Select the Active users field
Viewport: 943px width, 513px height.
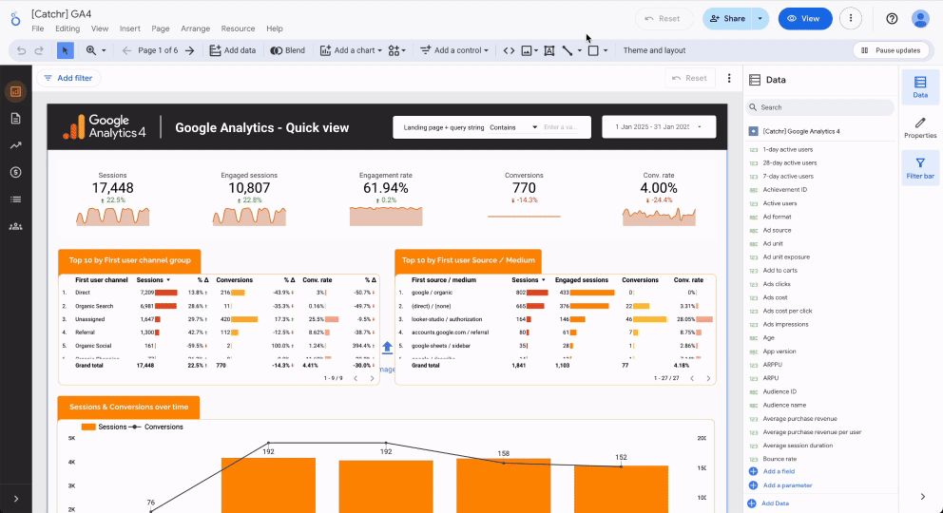pyautogui.click(x=779, y=203)
